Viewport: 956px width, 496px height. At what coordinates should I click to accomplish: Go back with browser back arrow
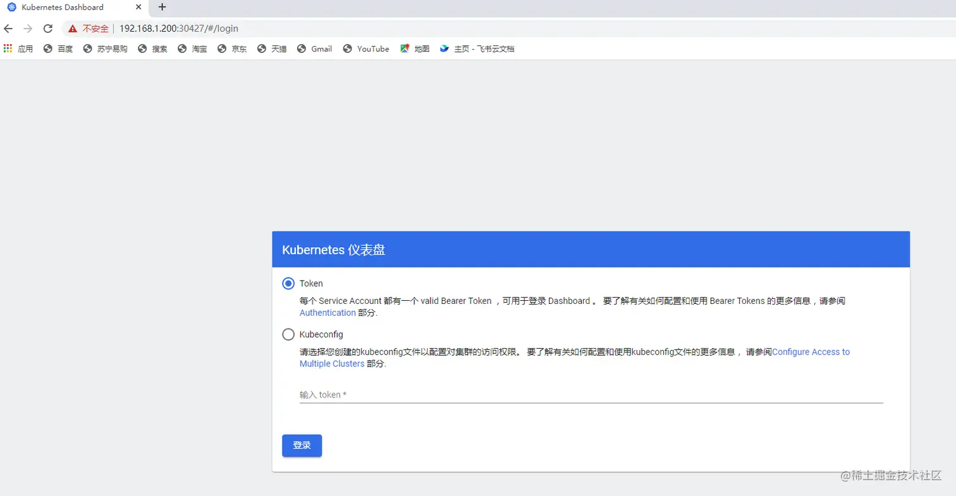pos(8,28)
